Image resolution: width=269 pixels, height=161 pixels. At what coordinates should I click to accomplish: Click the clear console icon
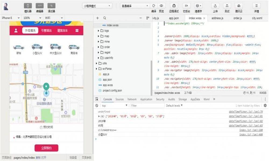coord(97,106)
